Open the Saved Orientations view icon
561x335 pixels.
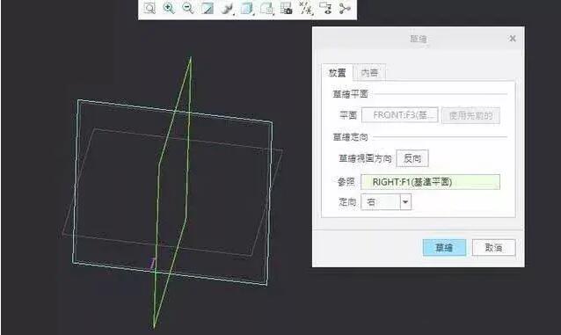(x=266, y=8)
